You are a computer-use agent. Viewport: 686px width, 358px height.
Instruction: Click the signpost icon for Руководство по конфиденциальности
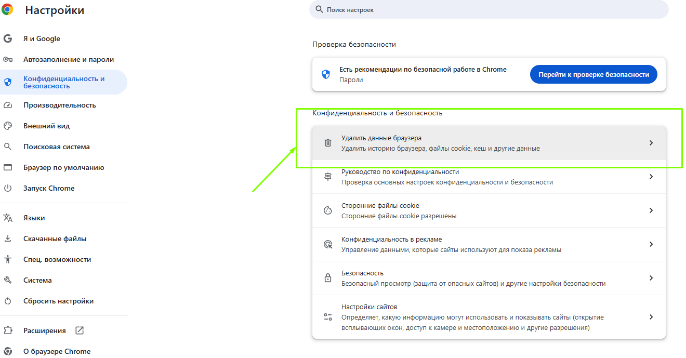click(x=328, y=177)
